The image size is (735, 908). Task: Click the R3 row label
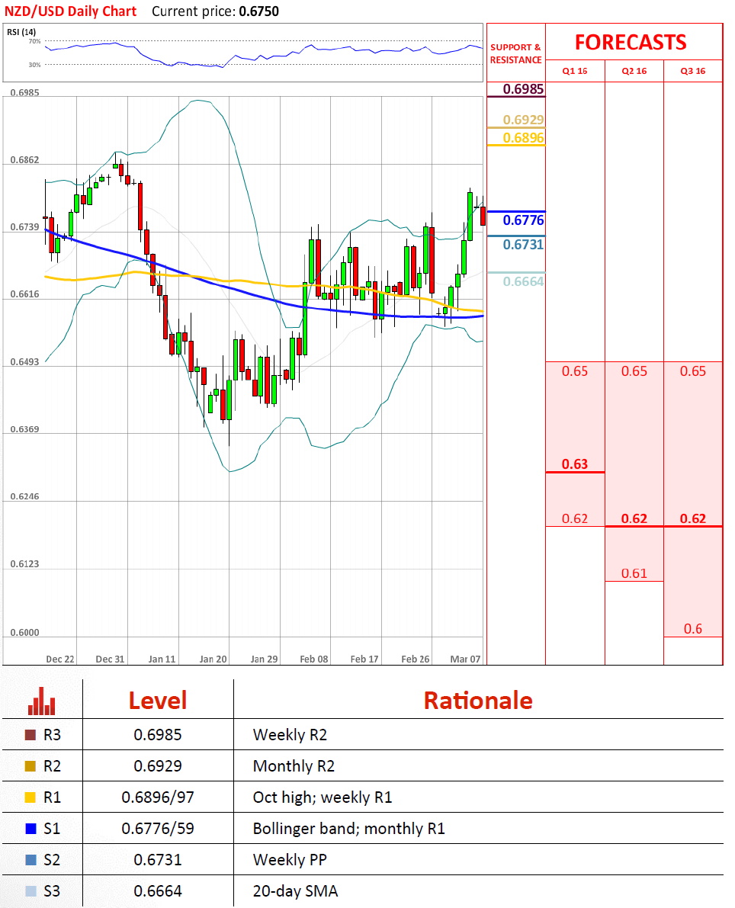(52, 735)
